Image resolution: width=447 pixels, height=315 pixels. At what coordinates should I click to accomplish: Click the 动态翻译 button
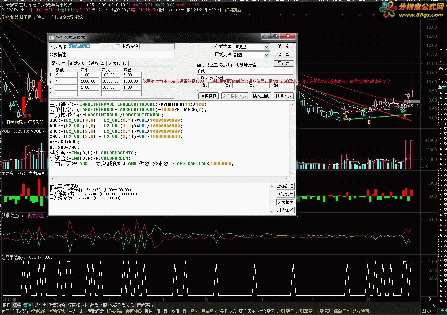point(285,186)
